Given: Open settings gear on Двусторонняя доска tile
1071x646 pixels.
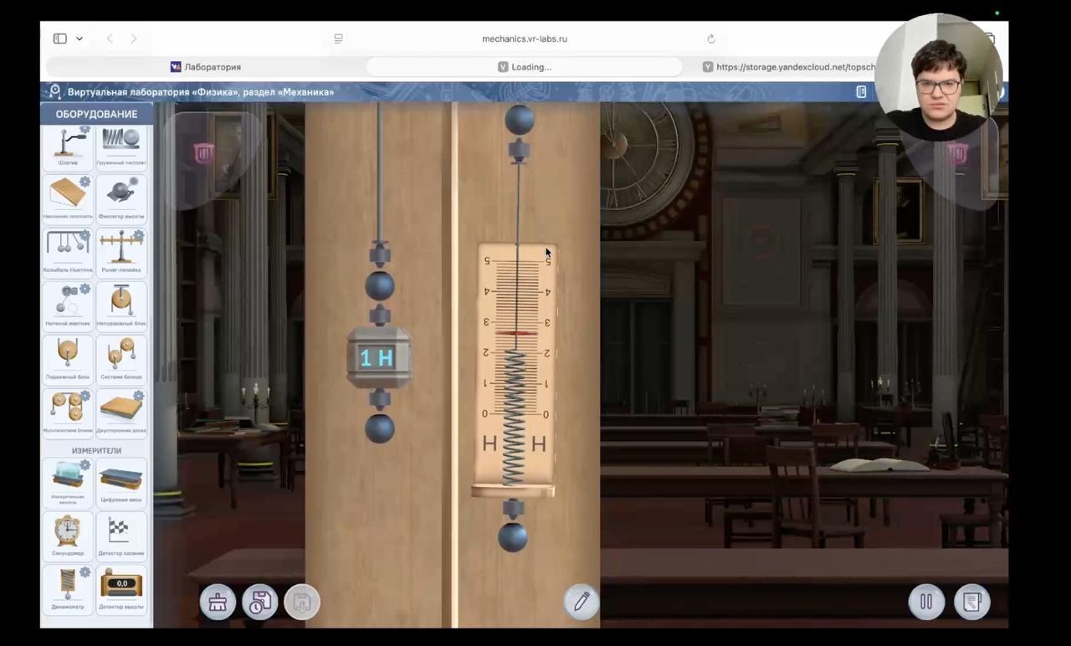Looking at the screenshot, I should click(x=138, y=396).
